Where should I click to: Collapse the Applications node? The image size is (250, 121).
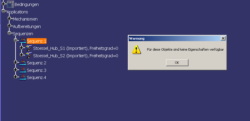pyautogui.click(x=3, y=11)
